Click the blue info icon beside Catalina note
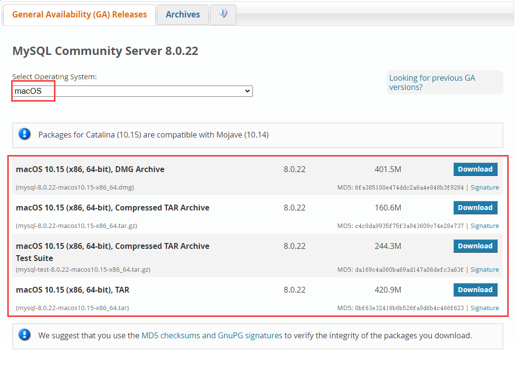 [25, 134]
